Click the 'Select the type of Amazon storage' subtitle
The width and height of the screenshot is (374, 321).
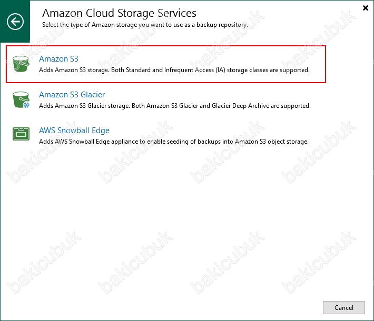point(145,25)
